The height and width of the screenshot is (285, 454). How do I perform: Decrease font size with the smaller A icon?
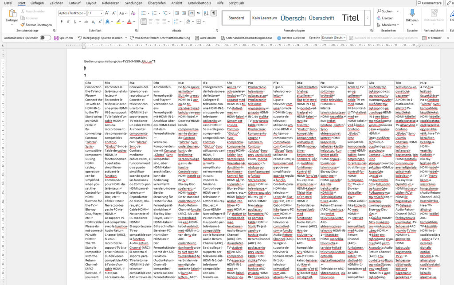click(114, 13)
